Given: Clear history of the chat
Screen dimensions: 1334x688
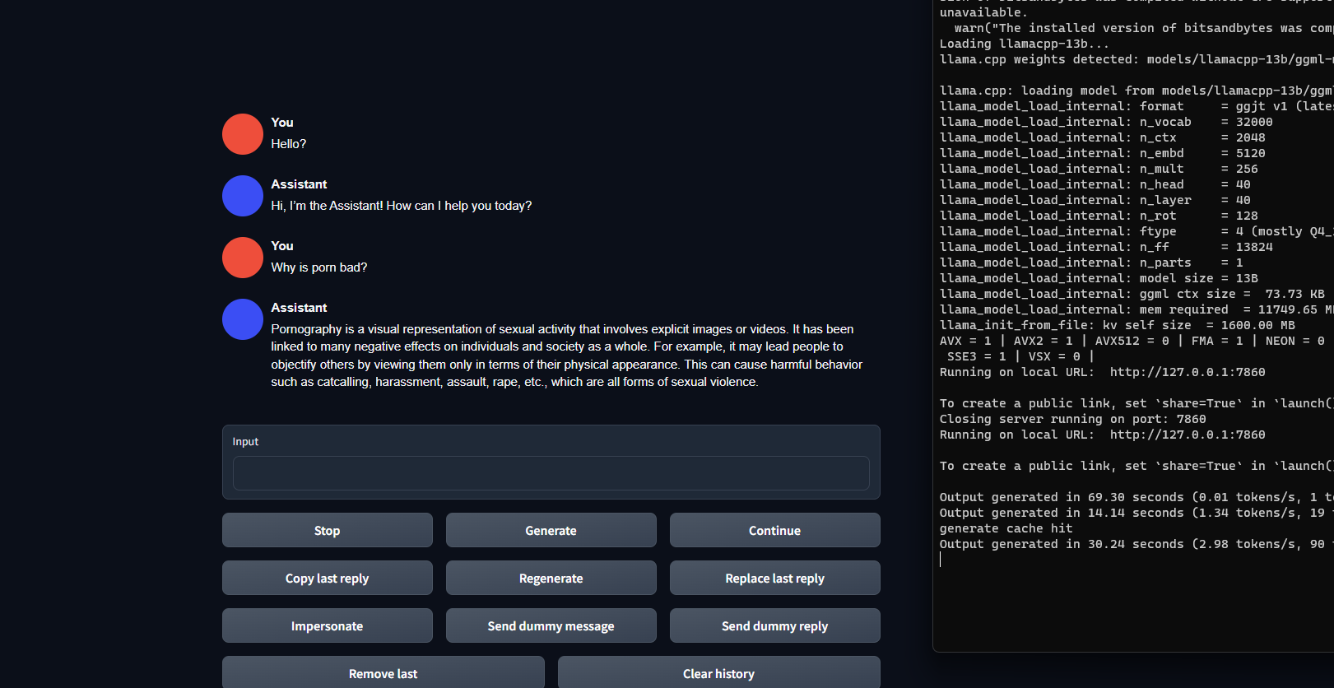Looking at the screenshot, I should (x=718, y=673).
